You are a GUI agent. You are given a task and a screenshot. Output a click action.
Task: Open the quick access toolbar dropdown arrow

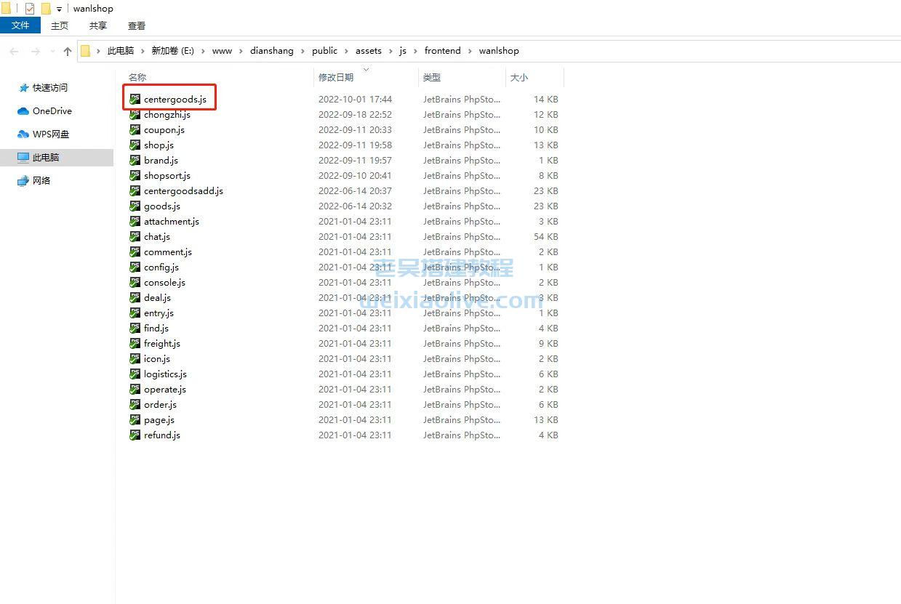[59, 9]
